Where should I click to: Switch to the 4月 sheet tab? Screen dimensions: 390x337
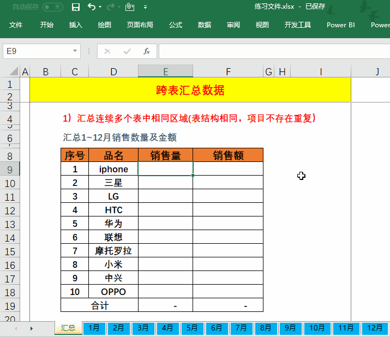coord(167,328)
